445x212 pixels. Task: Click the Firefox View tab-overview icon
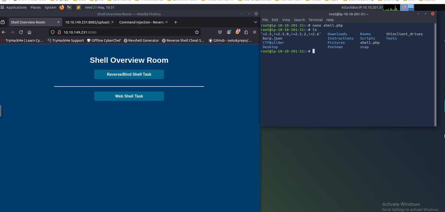click(x=3, y=22)
